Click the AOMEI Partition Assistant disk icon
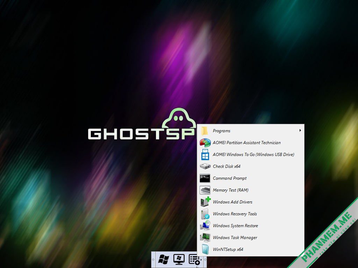Screen dimensions: 358x268 205,143
